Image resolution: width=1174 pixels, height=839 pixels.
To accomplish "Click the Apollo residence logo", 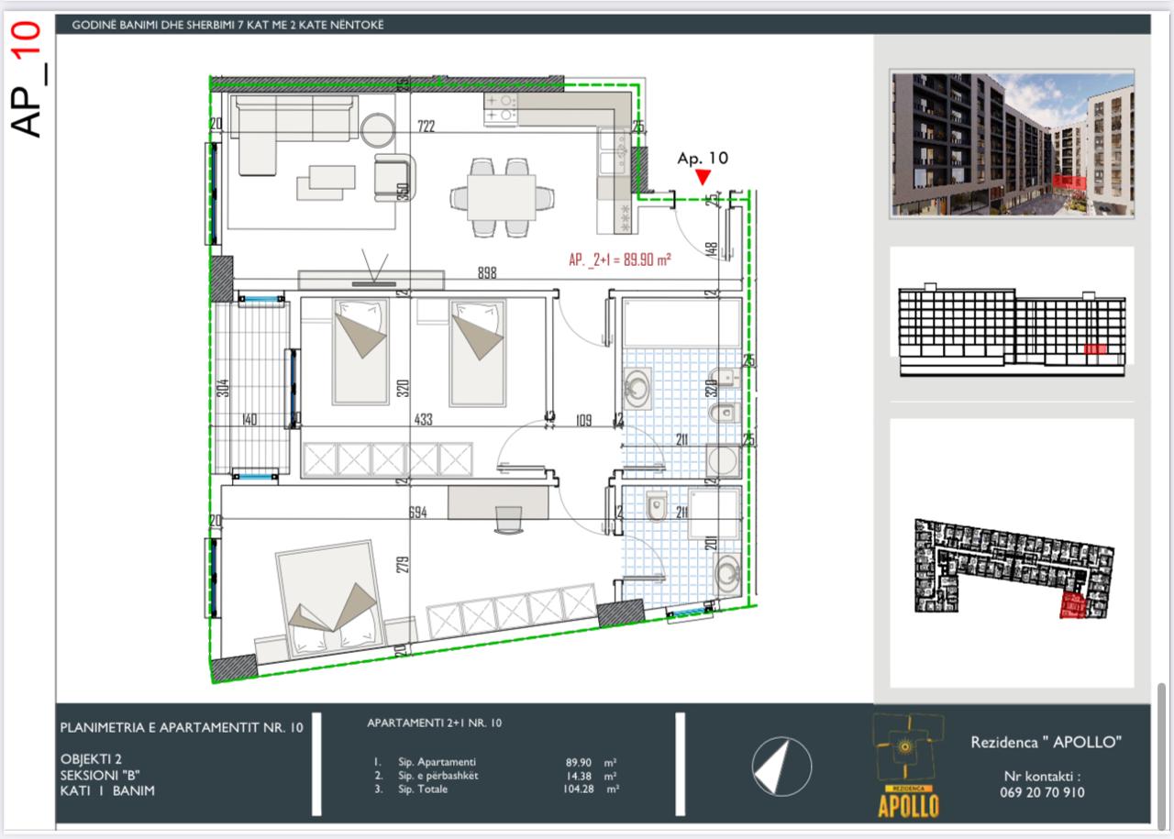I will pyautogui.click(x=908, y=766).
